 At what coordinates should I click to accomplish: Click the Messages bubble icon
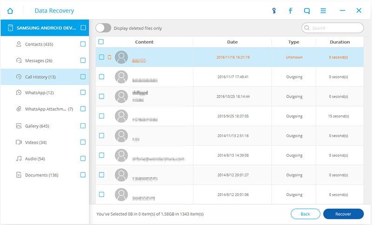19,60
